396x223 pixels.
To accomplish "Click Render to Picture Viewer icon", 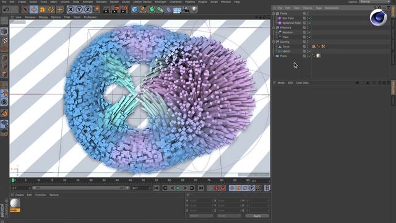I will (x=115, y=10).
